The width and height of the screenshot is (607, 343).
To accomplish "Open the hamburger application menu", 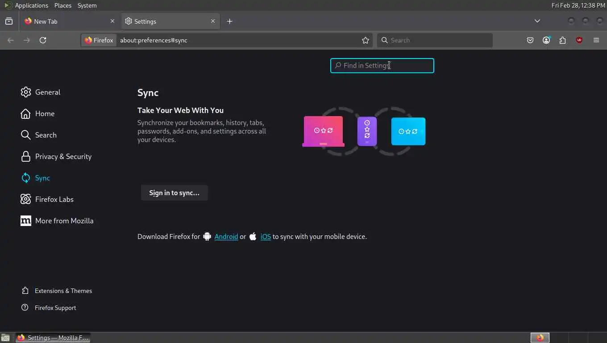I will (x=596, y=40).
